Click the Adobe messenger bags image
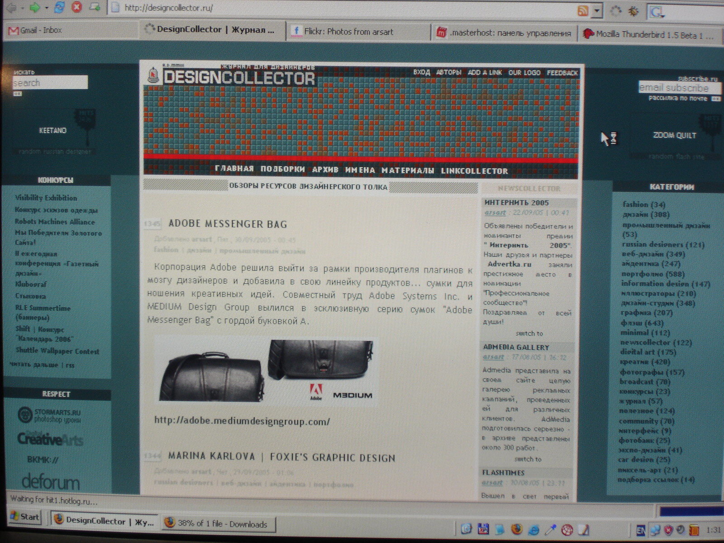The image size is (724, 543). 267,371
